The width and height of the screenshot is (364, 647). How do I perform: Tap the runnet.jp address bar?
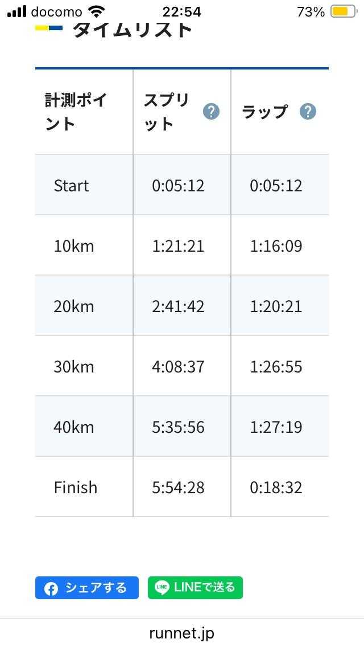point(182,633)
